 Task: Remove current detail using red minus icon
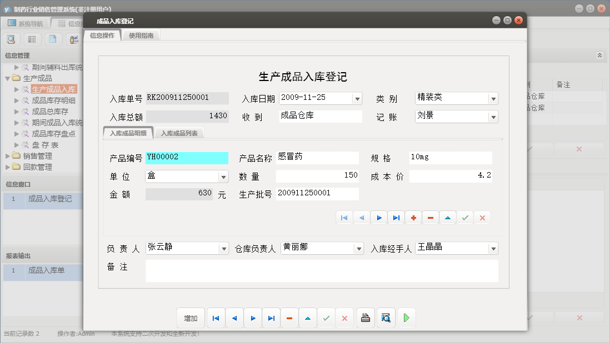click(430, 217)
